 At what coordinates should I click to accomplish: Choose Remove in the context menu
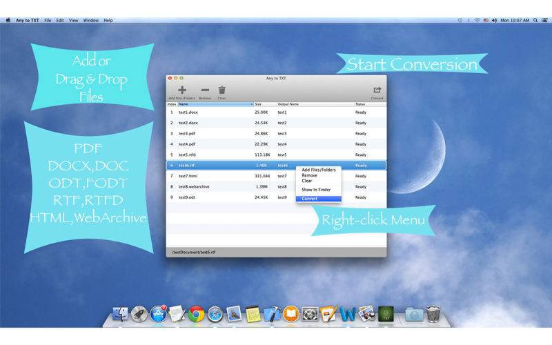pos(319,175)
